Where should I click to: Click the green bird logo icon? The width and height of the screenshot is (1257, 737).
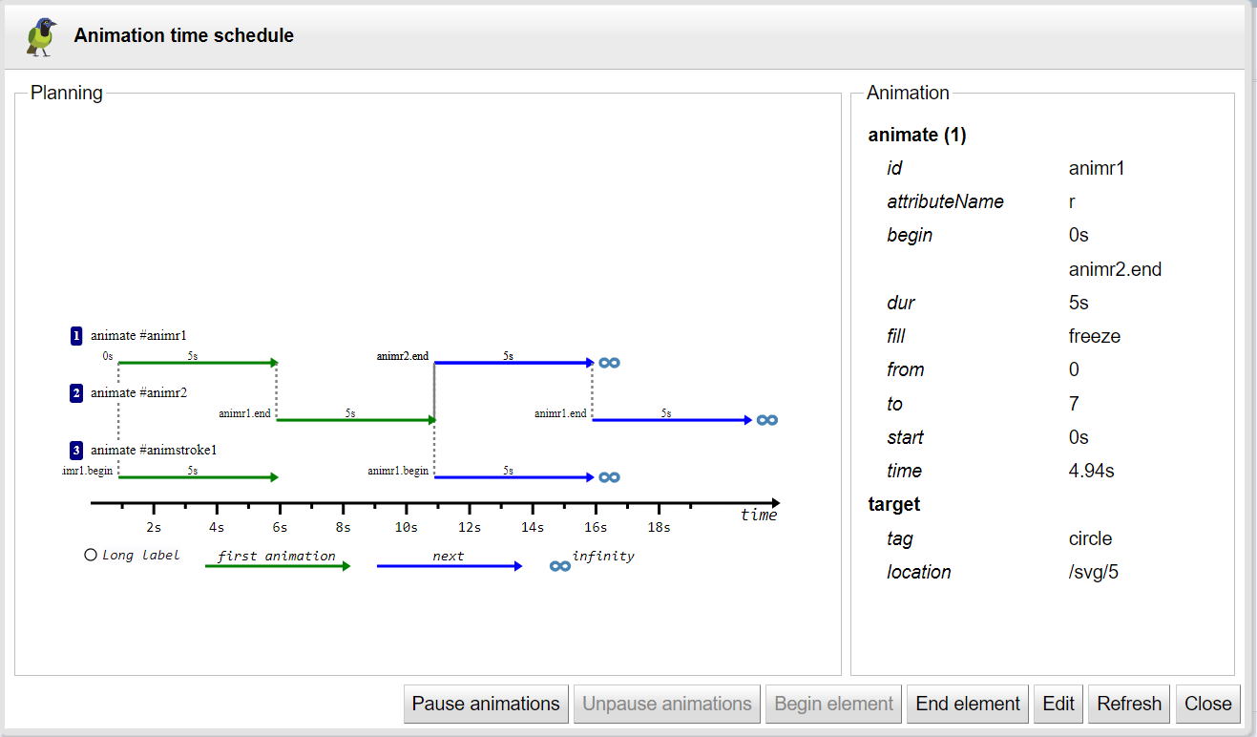[42, 36]
